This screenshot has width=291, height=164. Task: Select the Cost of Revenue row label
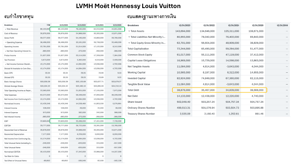tap(11, 33)
